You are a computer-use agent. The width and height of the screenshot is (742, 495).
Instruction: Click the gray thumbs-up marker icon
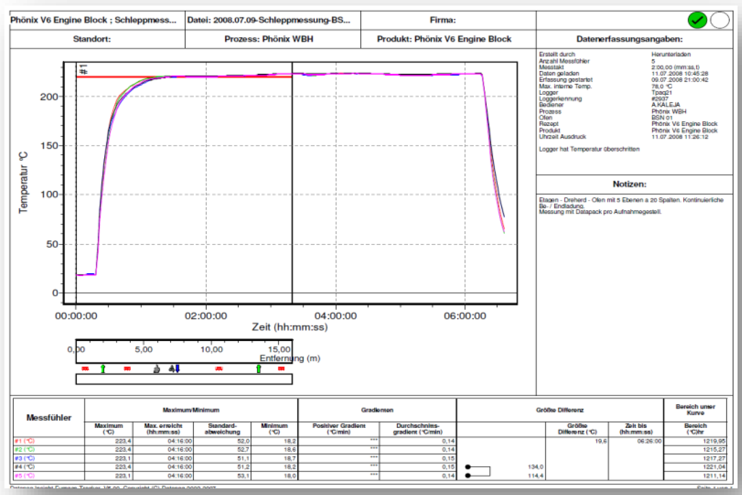pos(157,369)
